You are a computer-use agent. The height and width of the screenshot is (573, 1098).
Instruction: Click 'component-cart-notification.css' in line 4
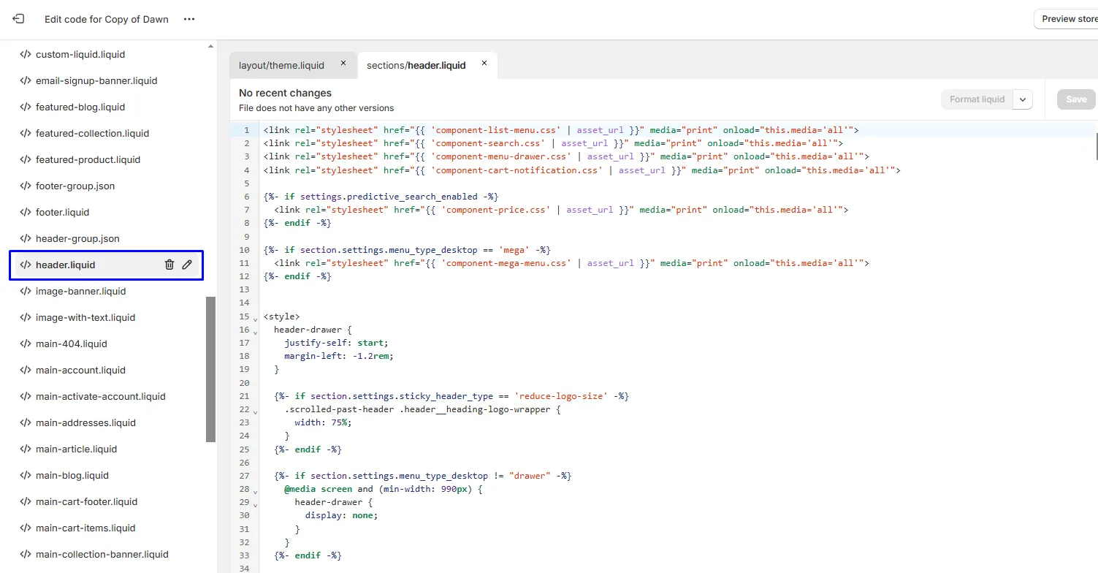[516, 170]
